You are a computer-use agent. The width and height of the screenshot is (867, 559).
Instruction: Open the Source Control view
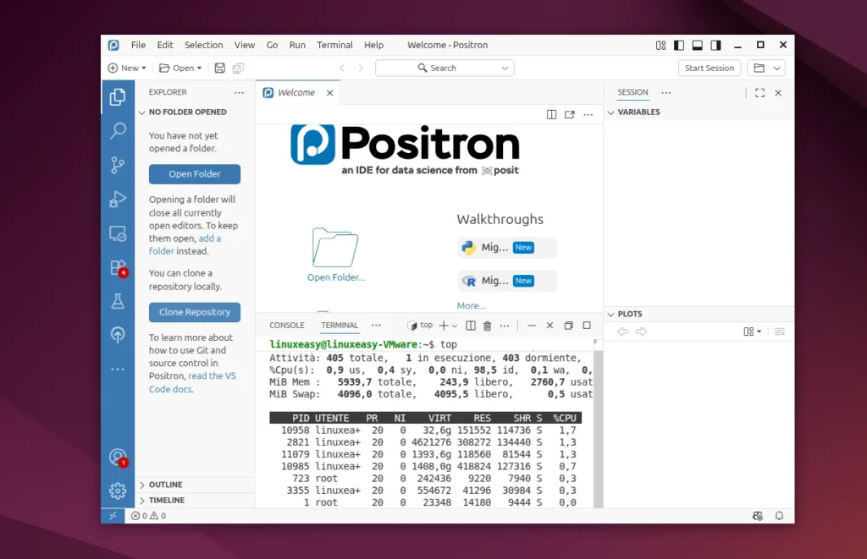(x=118, y=165)
